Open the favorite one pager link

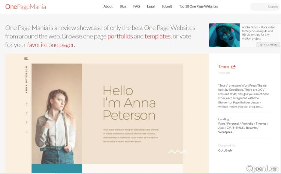tap(50, 45)
